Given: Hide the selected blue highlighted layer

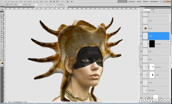Looking at the screenshot, I should [141, 36].
